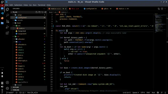Open interrupts.rs in explorer
The width and height of the screenshot is (168, 94).
coord(28,61)
